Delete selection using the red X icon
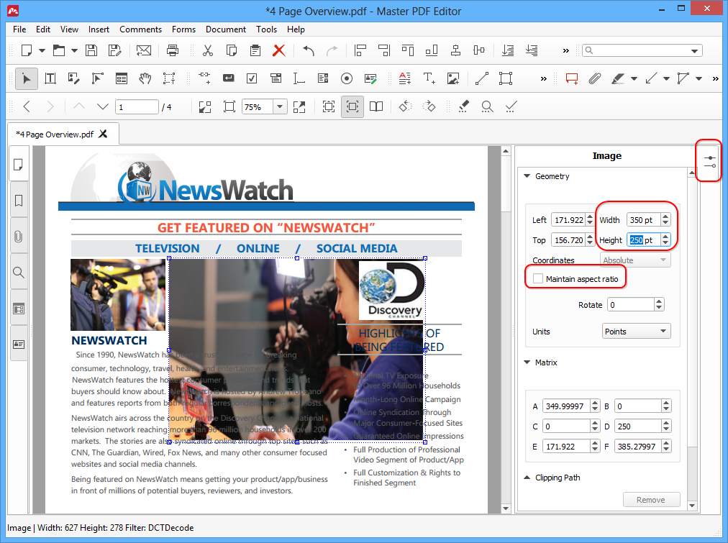 coord(278,50)
